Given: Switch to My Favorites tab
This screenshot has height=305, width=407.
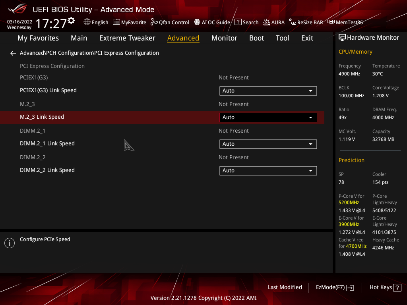Looking at the screenshot, I should 38,38.
